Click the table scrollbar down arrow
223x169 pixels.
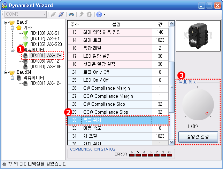pyautogui.click(x=171, y=142)
